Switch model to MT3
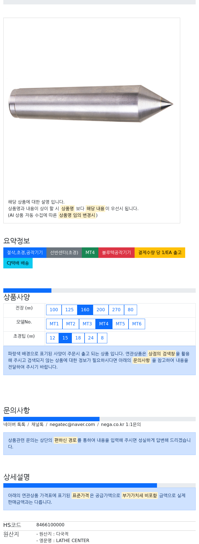The height and width of the screenshot is (544, 199). coord(87,324)
